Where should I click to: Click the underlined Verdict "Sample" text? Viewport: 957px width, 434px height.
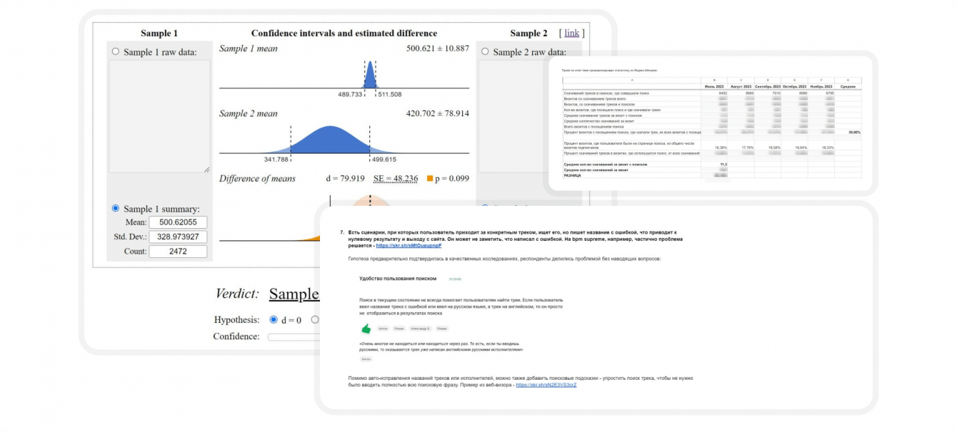(294, 294)
